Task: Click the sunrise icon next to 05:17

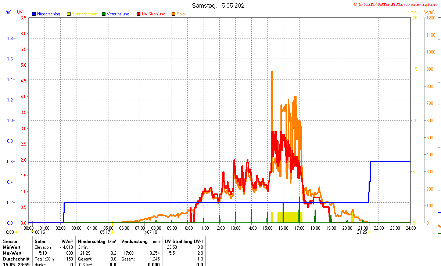Action: [113, 232]
